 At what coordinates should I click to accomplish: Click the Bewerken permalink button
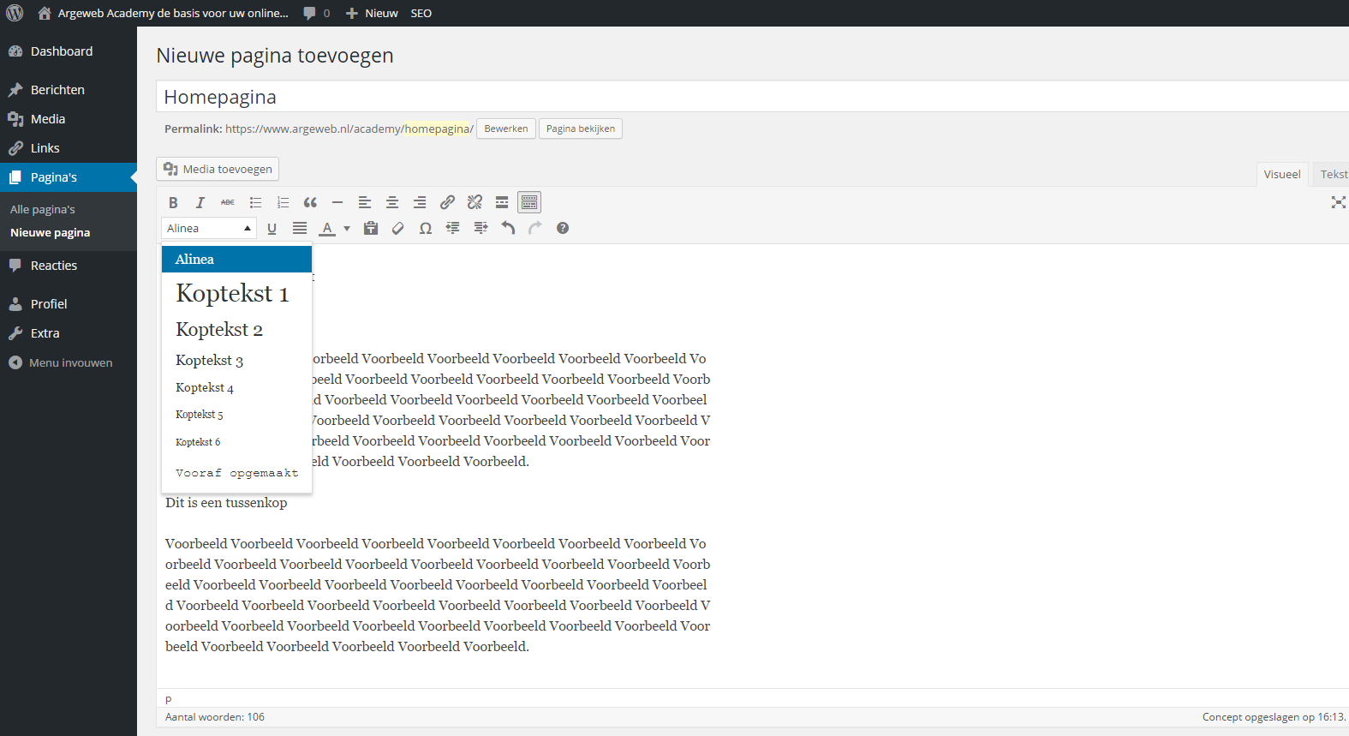pos(505,129)
